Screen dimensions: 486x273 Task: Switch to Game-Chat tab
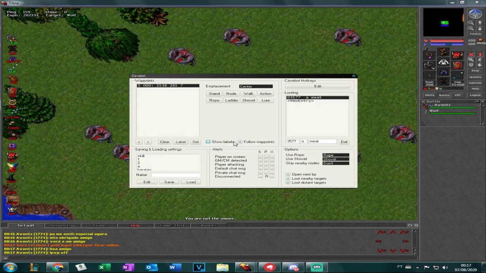(x=172, y=226)
